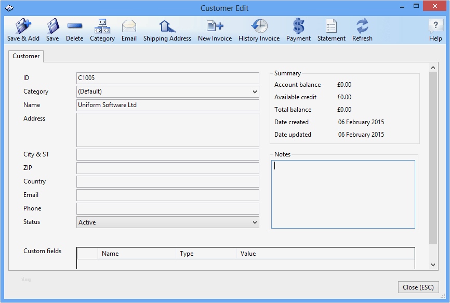Open Help from the toolbar

click(435, 26)
